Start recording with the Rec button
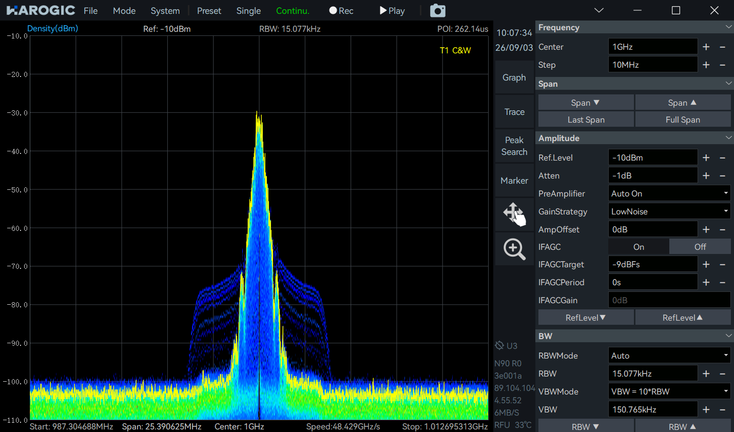 coord(341,11)
